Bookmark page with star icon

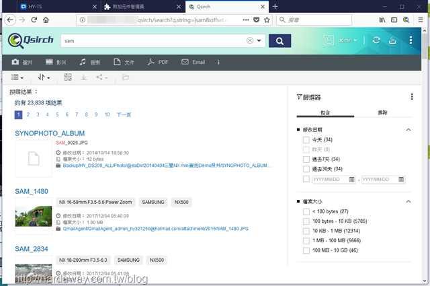pyautogui.click(x=267, y=20)
